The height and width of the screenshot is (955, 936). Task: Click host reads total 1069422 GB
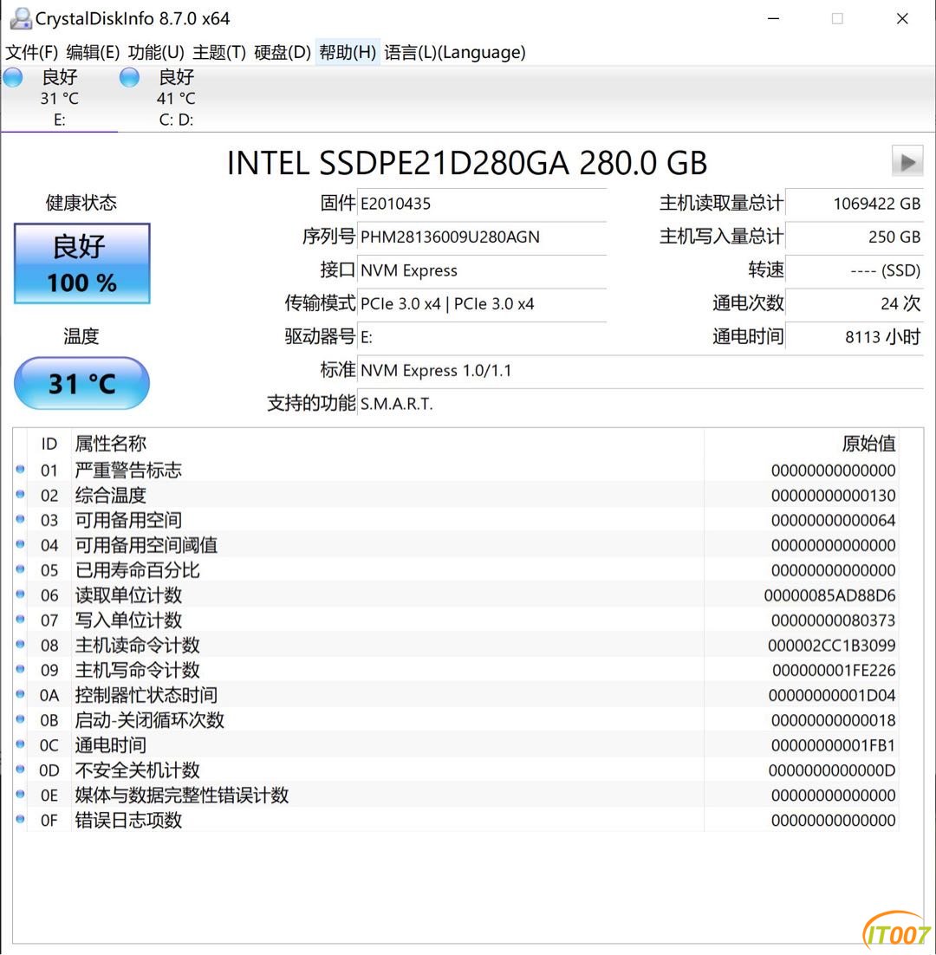point(855,204)
